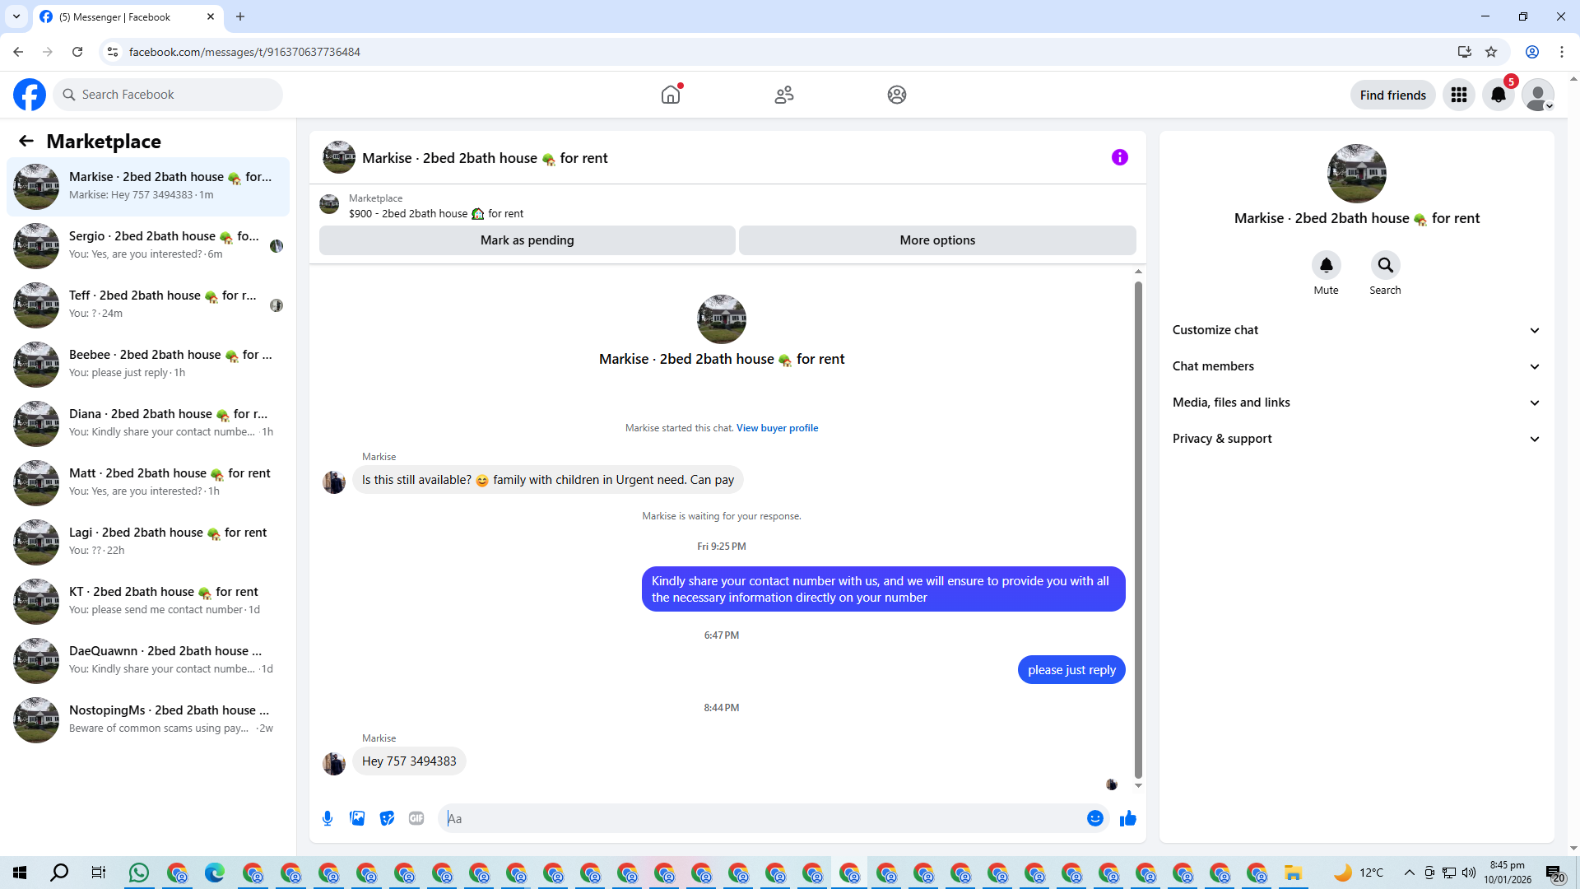
Task: Click the voice clip microphone icon
Action: point(328,818)
